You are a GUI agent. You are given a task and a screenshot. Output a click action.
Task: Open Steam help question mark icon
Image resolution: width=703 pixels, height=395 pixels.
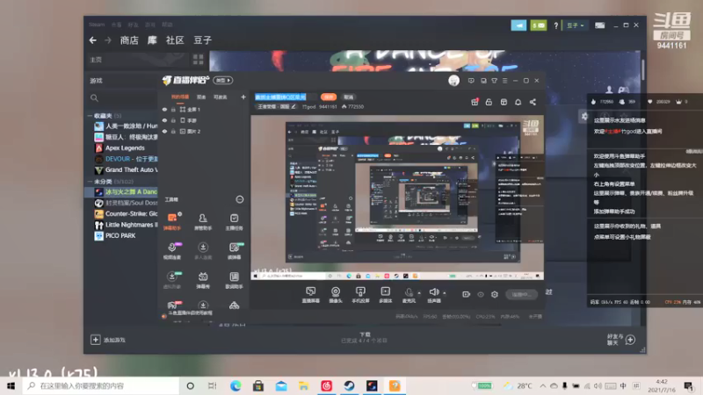pyautogui.click(x=556, y=25)
